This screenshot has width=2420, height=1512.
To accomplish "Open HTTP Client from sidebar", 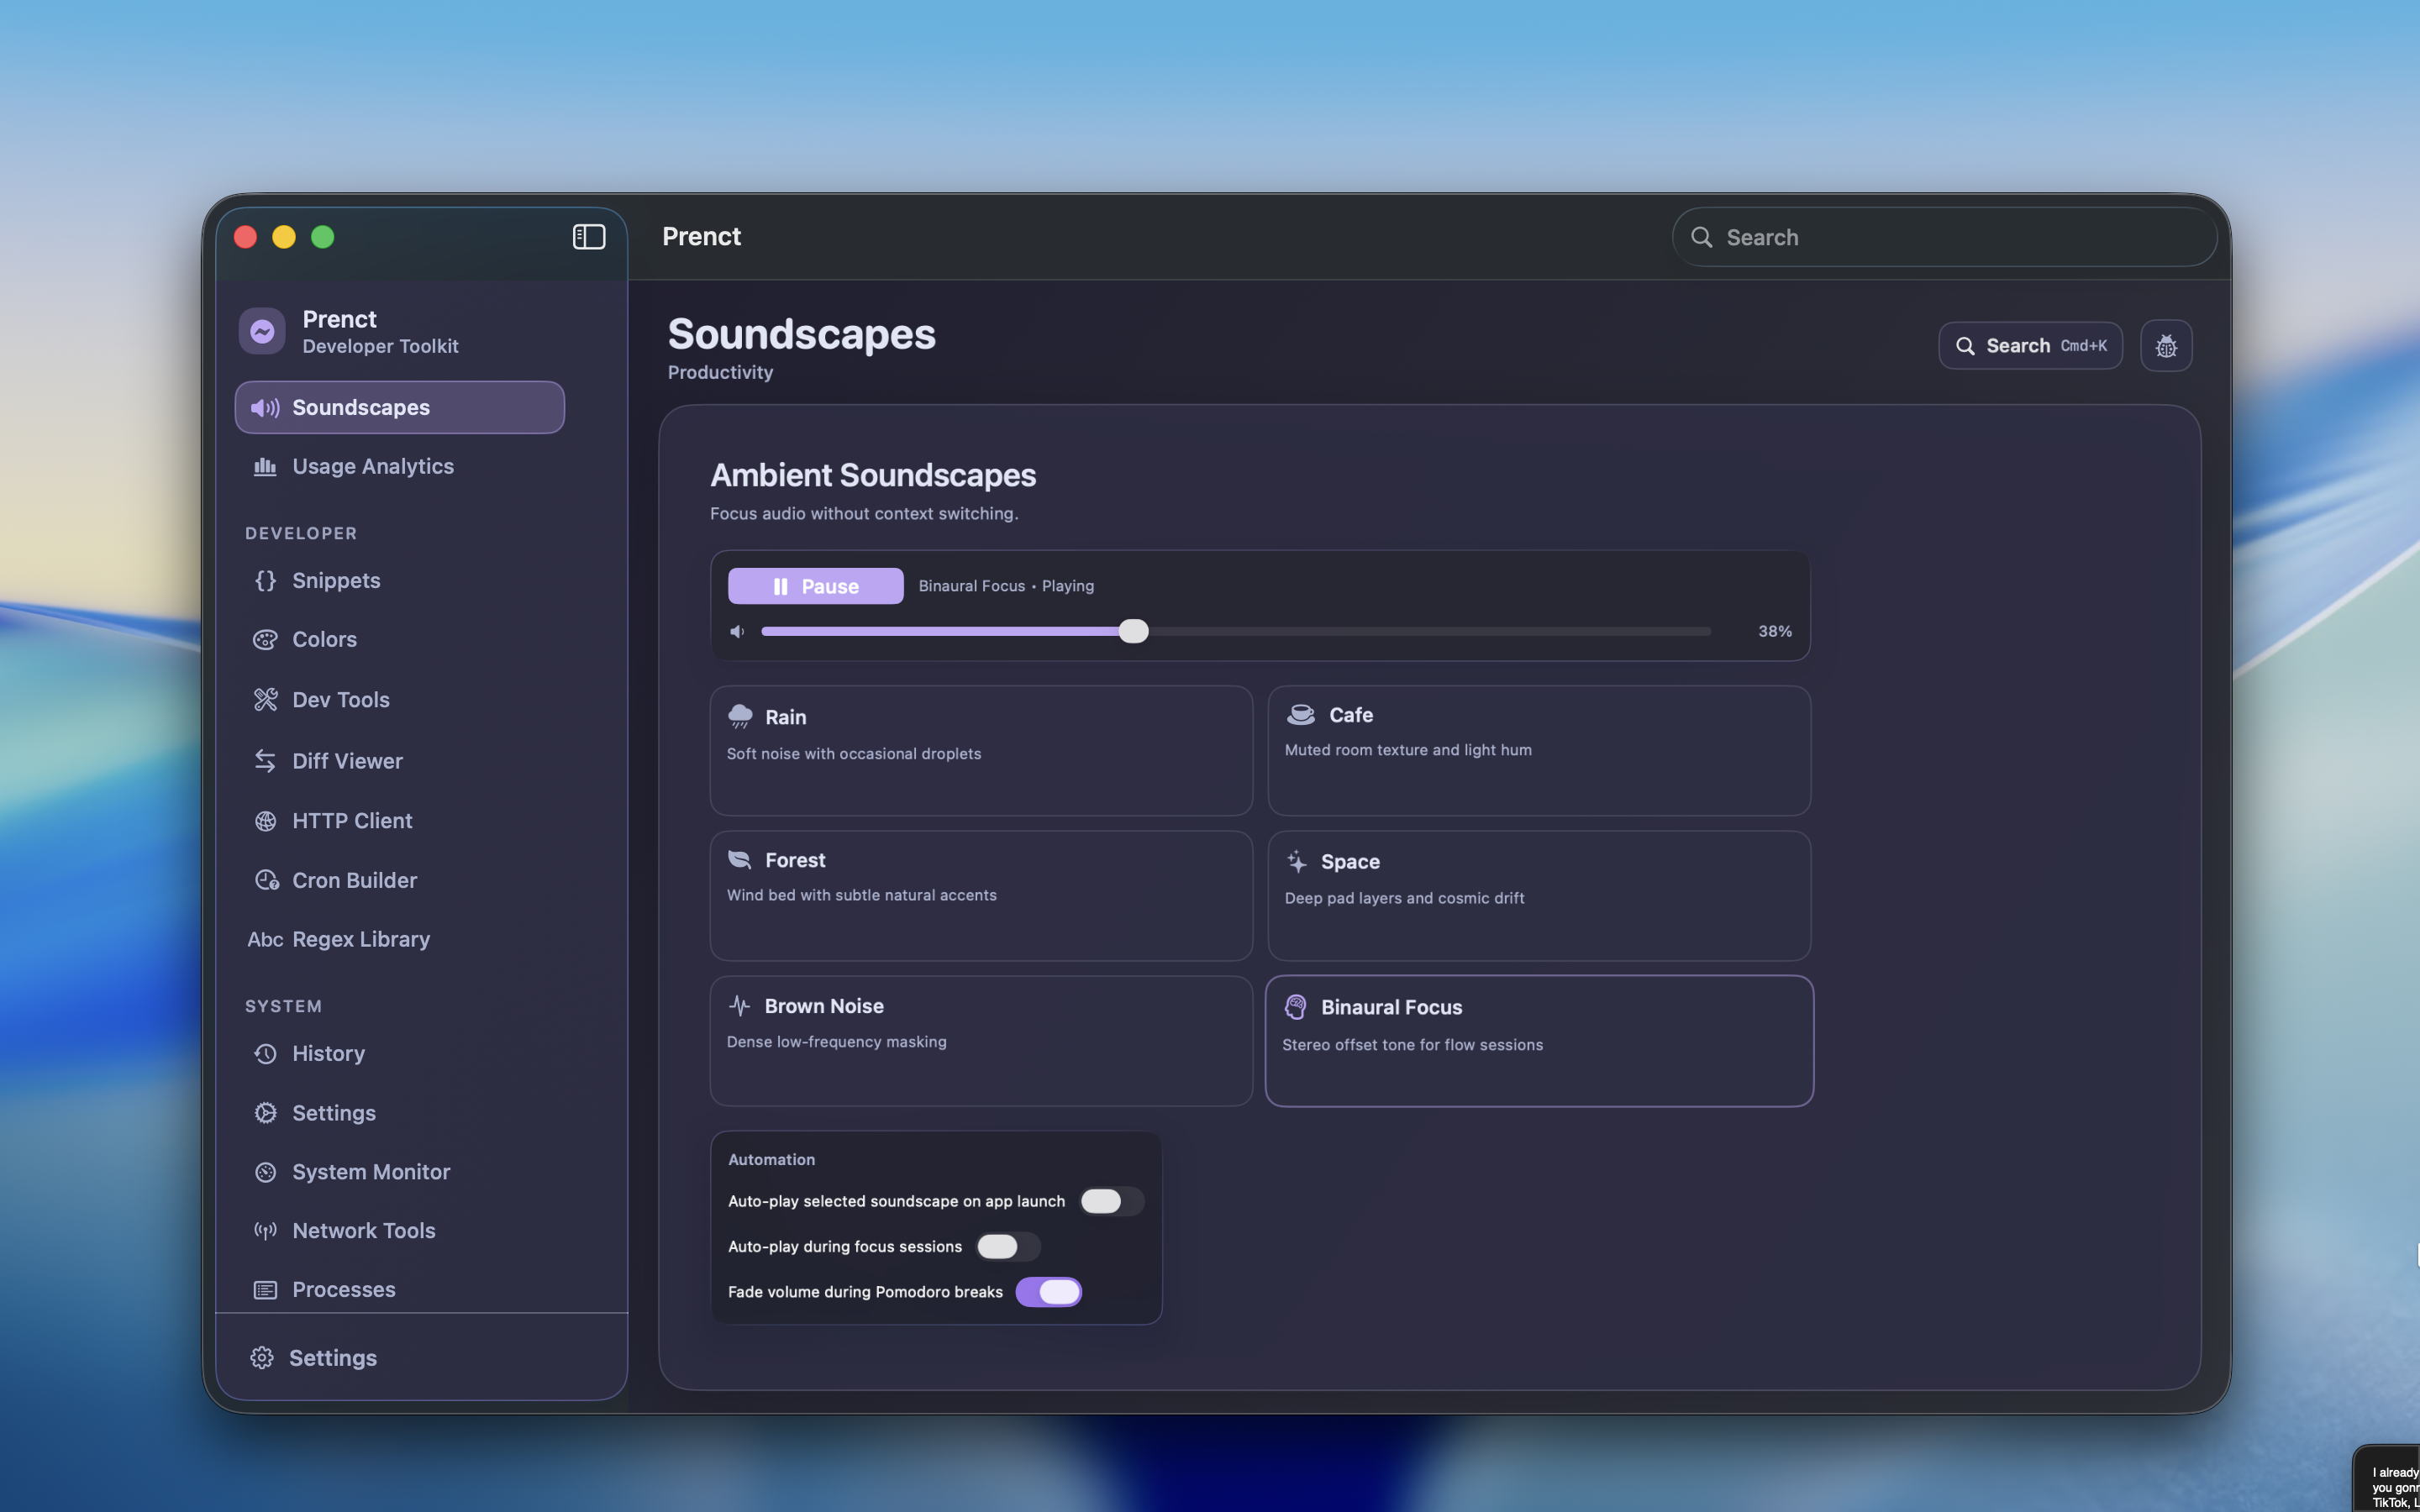I will pos(351,821).
